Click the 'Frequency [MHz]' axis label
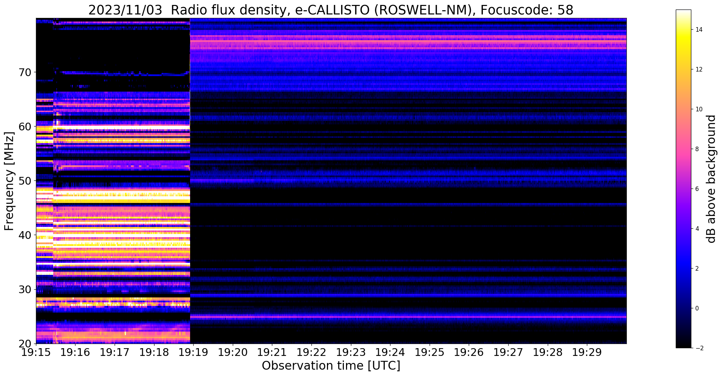 click(x=10, y=181)
